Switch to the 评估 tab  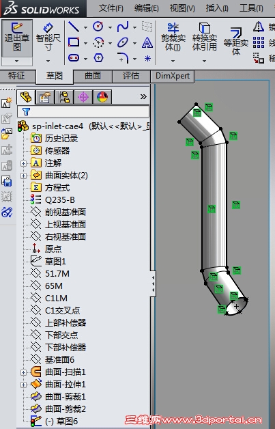click(x=131, y=76)
